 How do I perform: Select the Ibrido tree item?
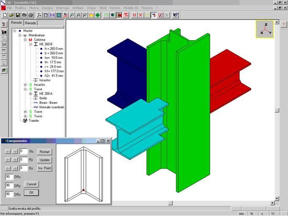tap(43, 98)
